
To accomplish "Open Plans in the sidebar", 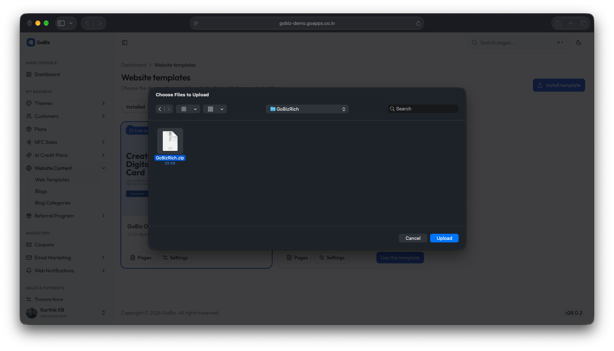I will click(x=66, y=129).
